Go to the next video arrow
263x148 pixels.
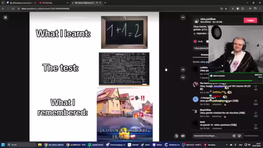tap(183, 77)
